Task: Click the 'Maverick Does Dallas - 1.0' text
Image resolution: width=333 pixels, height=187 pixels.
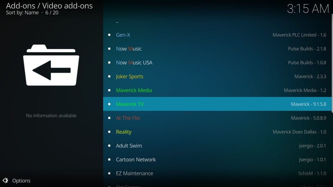Action: pyautogui.click(x=299, y=132)
